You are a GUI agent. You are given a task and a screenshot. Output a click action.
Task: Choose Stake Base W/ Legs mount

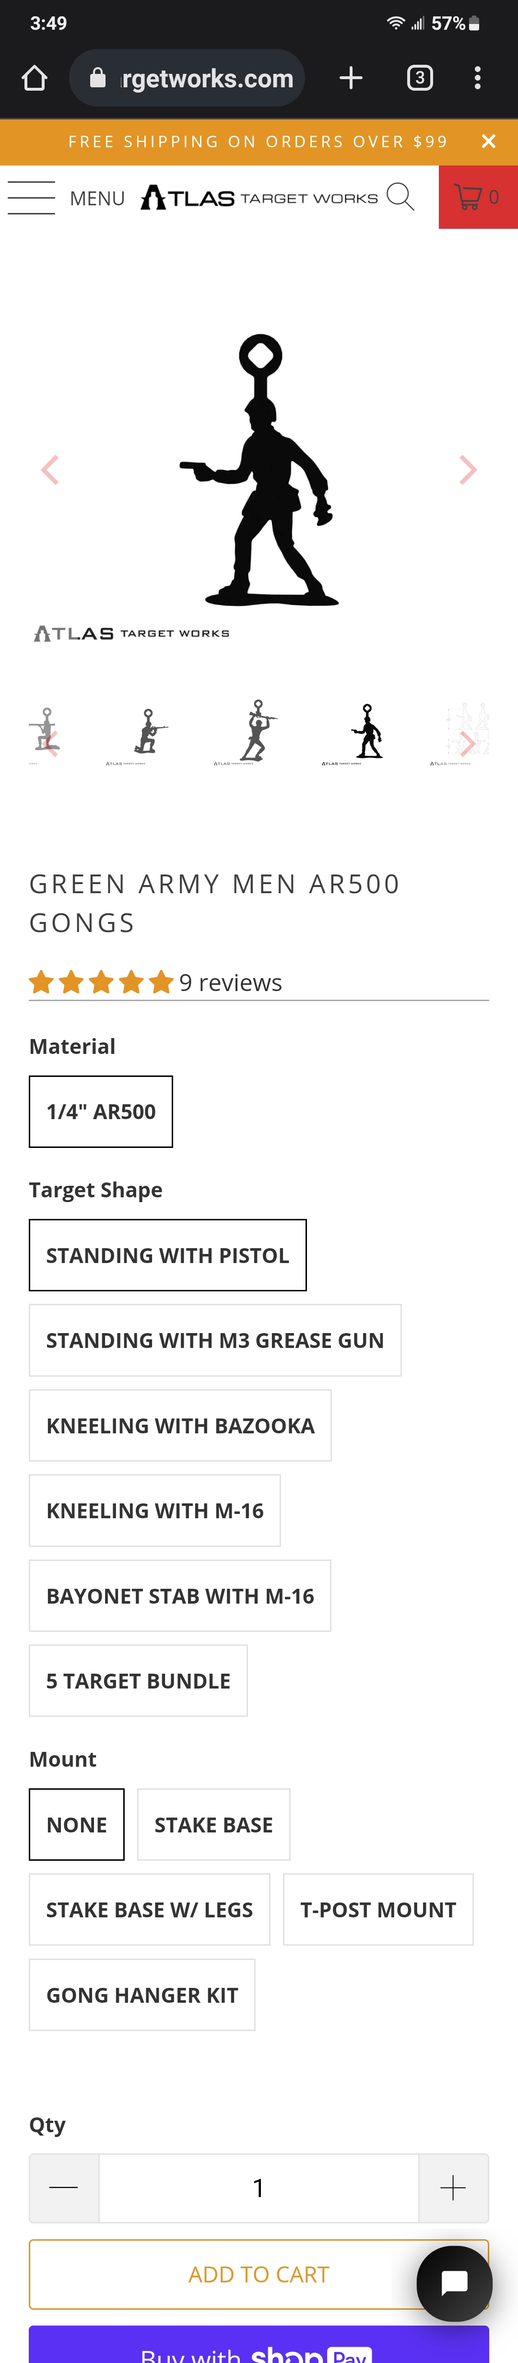pyautogui.click(x=150, y=1909)
